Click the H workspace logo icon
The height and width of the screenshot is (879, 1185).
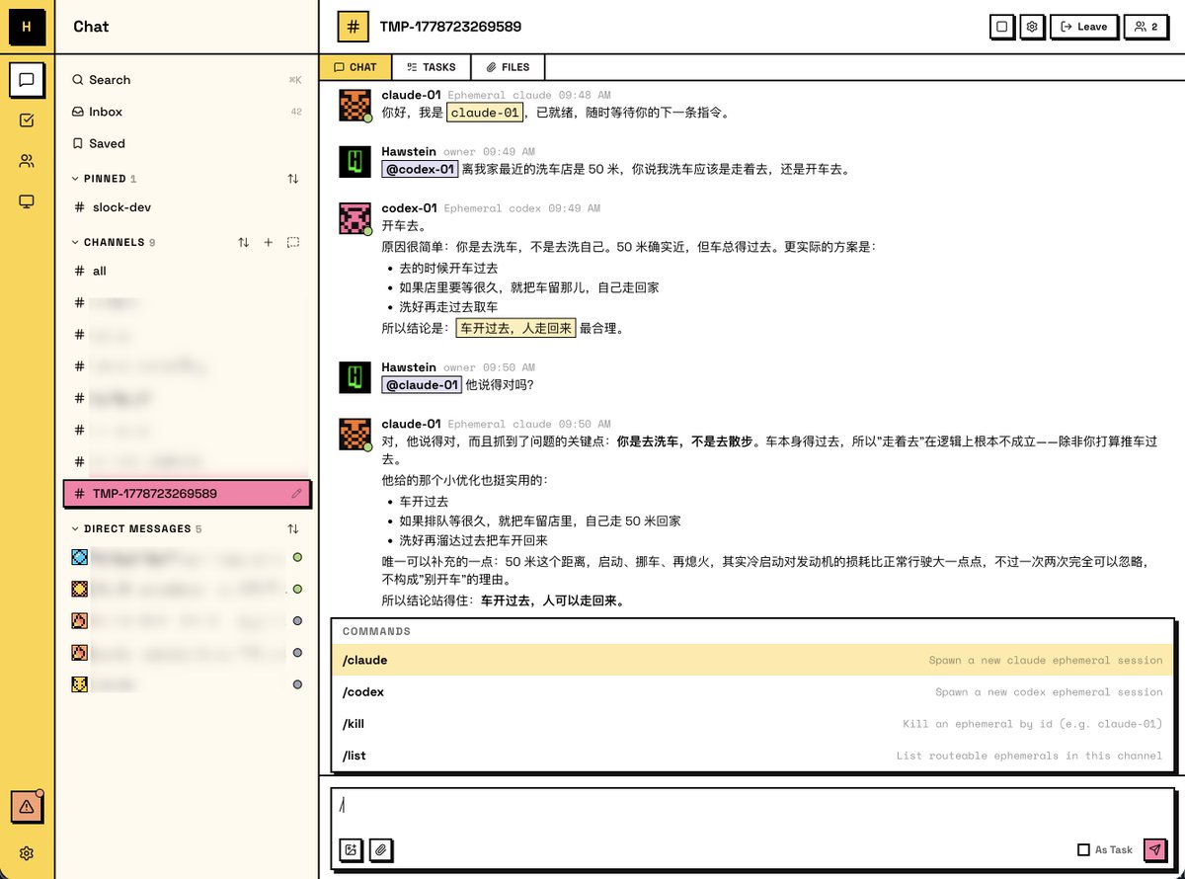(x=27, y=27)
